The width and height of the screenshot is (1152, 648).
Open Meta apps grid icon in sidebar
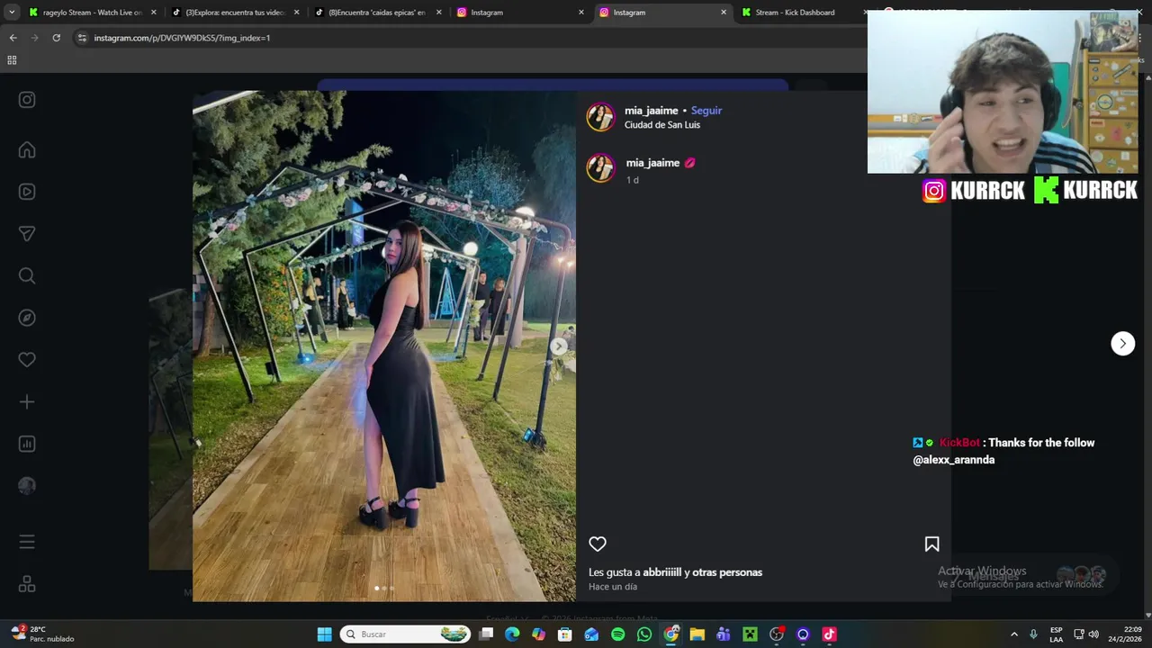click(27, 584)
